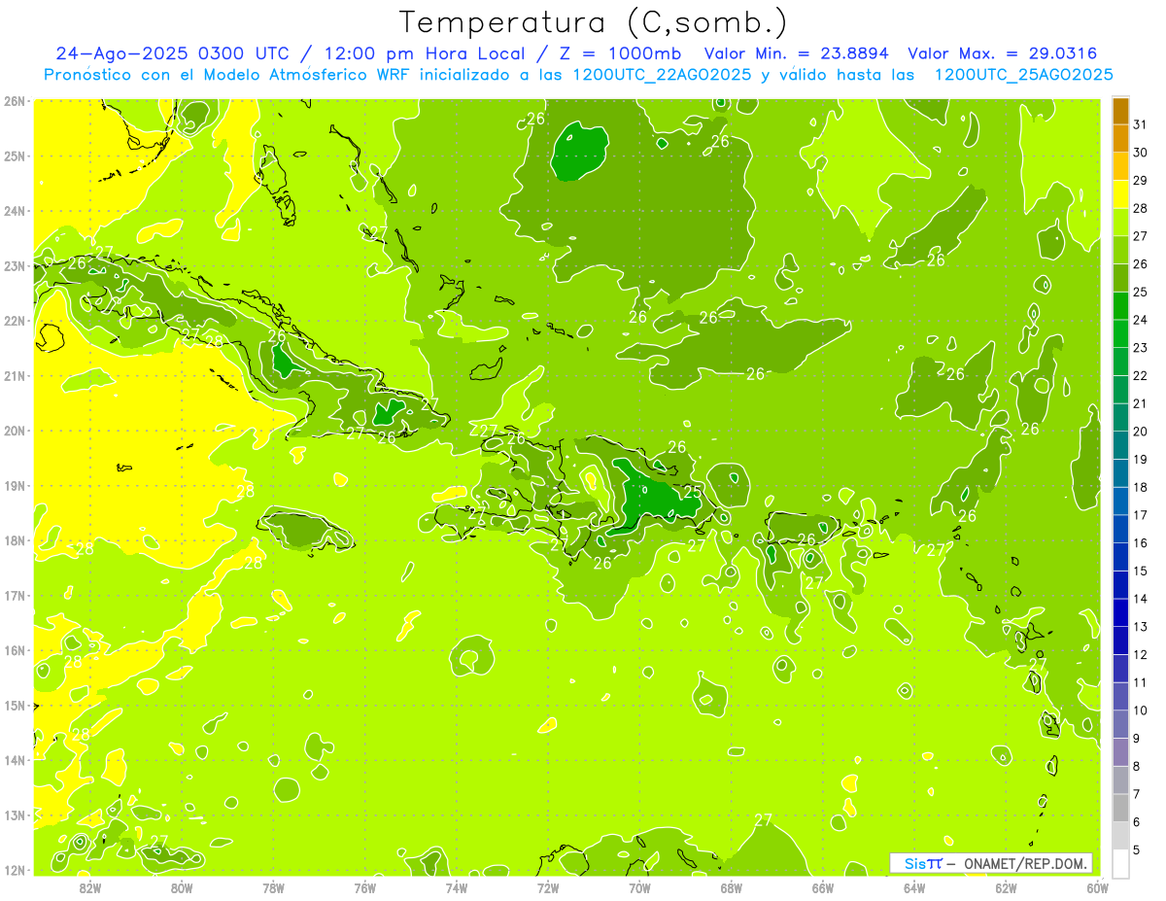Select 'Valor Min. = 23.8894' text
1166x901 pixels.
tap(796, 53)
